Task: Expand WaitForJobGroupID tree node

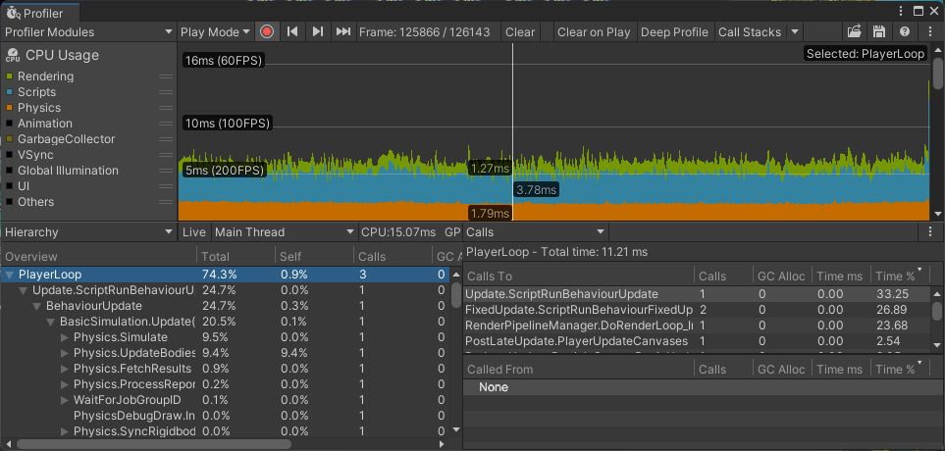Action: click(65, 400)
